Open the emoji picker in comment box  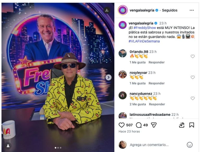(x=190, y=145)
